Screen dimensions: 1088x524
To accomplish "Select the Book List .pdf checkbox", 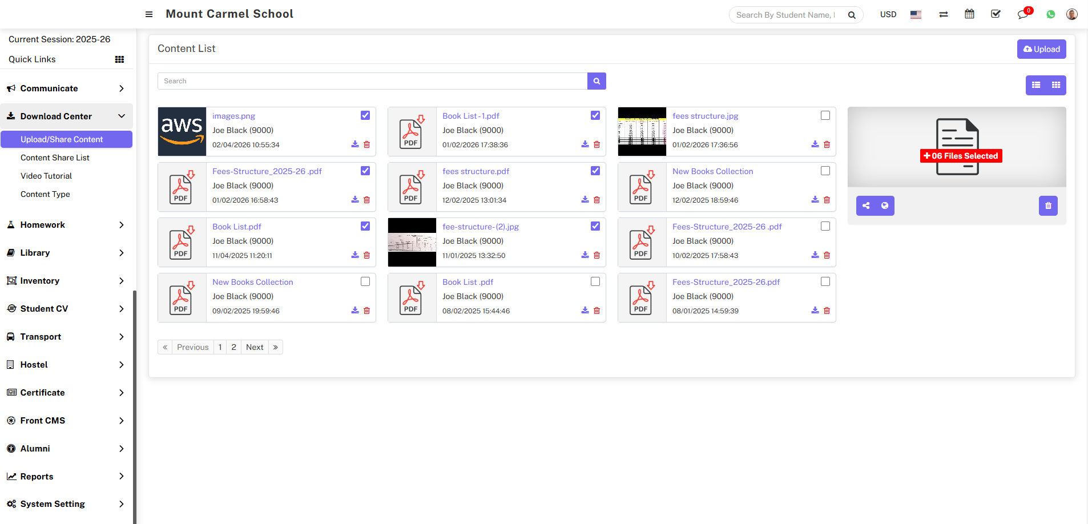I will [x=595, y=281].
